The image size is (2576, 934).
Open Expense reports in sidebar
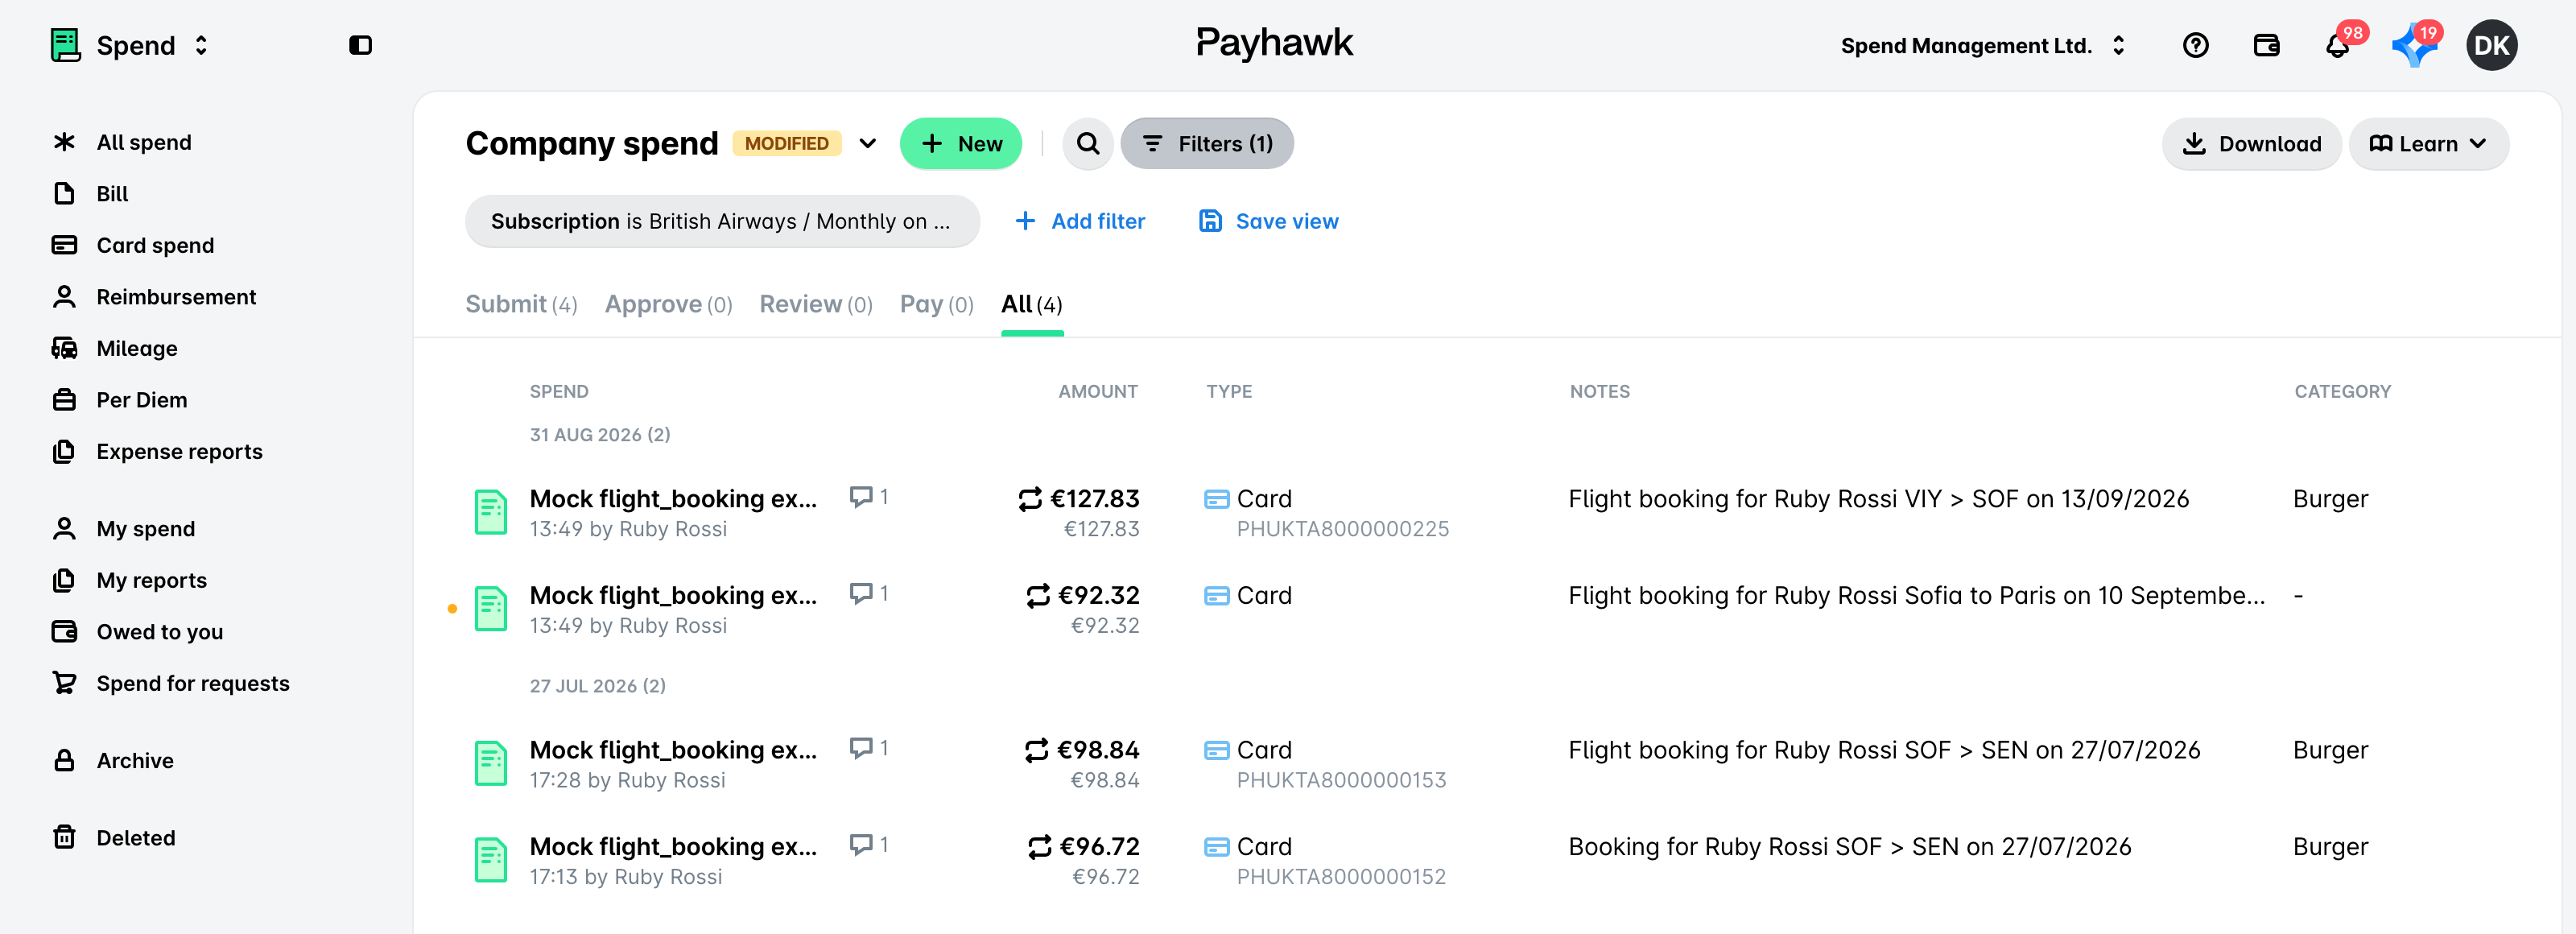pyautogui.click(x=179, y=451)
